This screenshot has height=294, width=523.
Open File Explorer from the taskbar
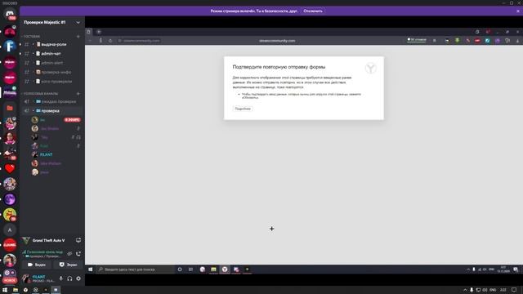coord(16,290)
